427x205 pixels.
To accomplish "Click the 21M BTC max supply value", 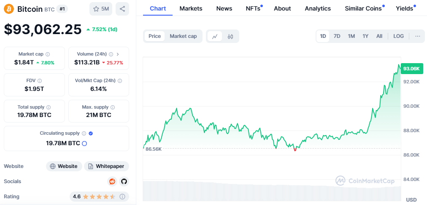I will click(x=99, y=115).
